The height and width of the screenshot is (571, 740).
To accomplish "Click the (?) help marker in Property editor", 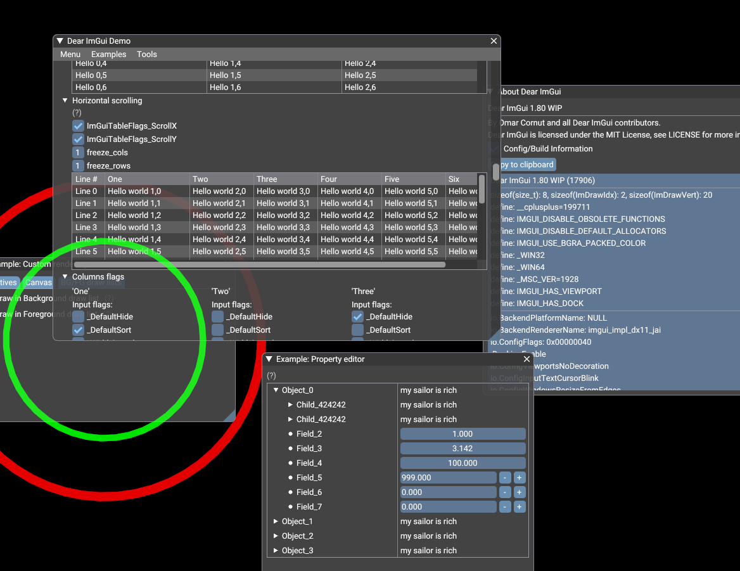I will (271, 376).
